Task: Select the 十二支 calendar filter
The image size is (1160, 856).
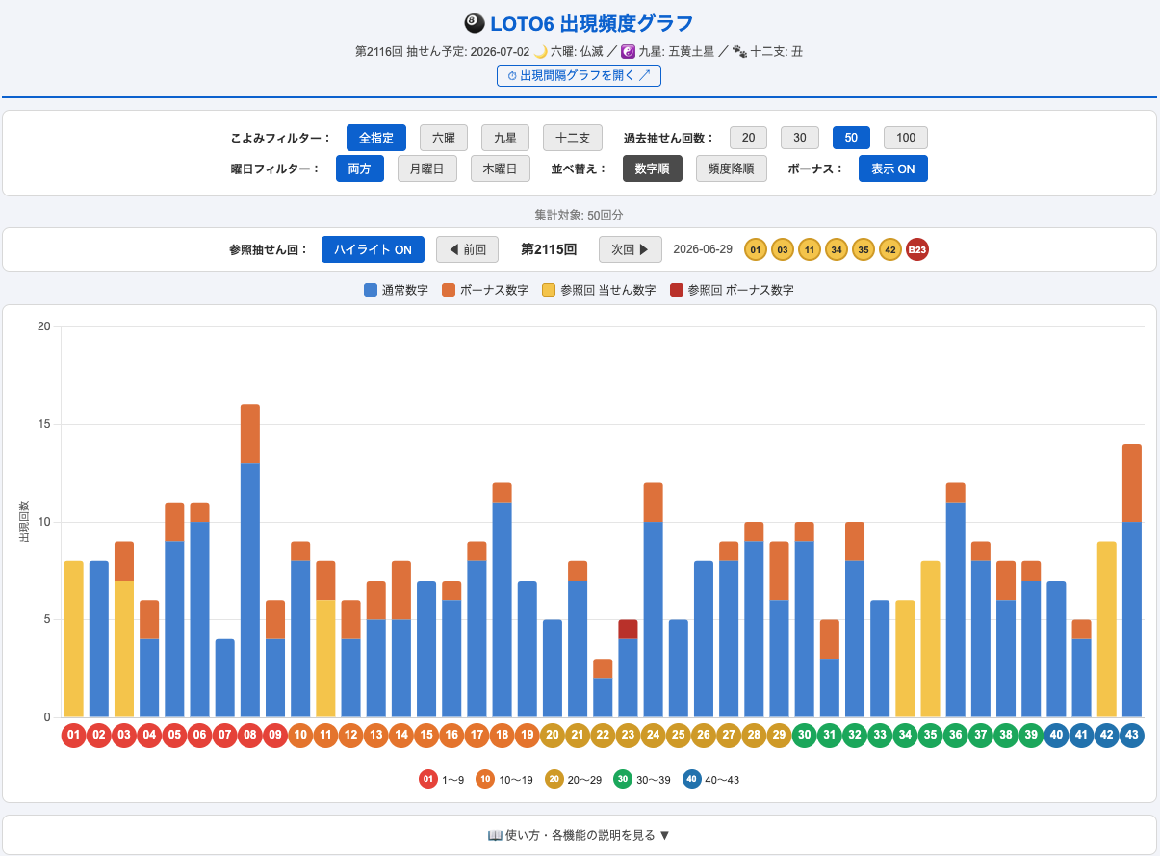Action: [x=573, y=138]
